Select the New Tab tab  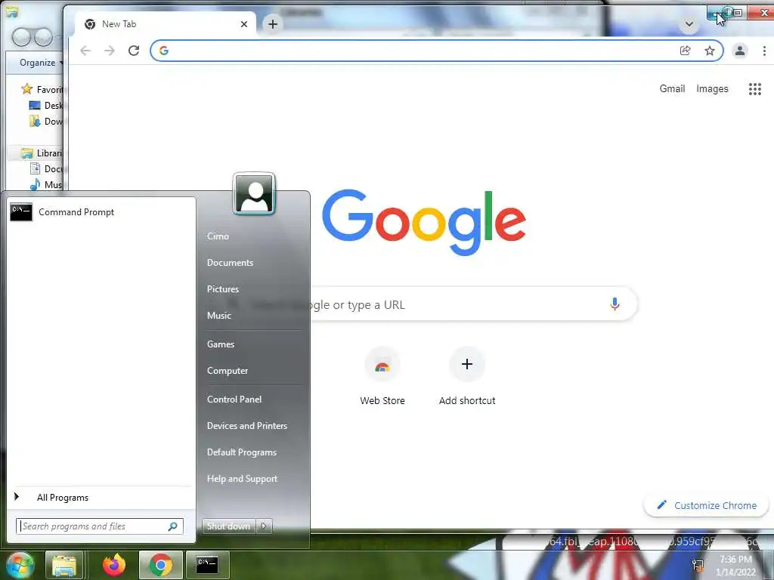coord(166,24)
